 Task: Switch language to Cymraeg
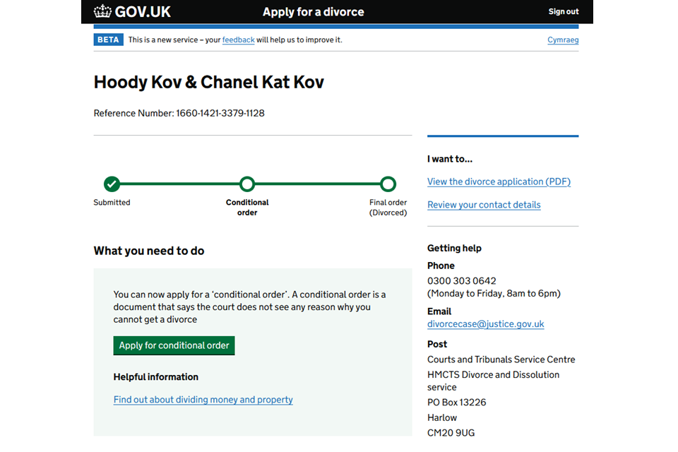(x=563, y=40)
